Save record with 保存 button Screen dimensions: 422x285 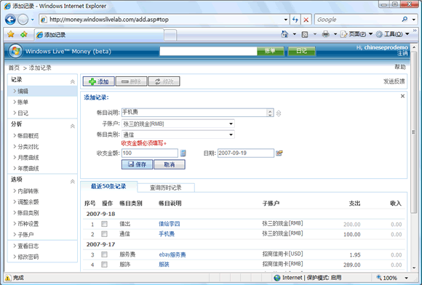click(x=137, y=164)
